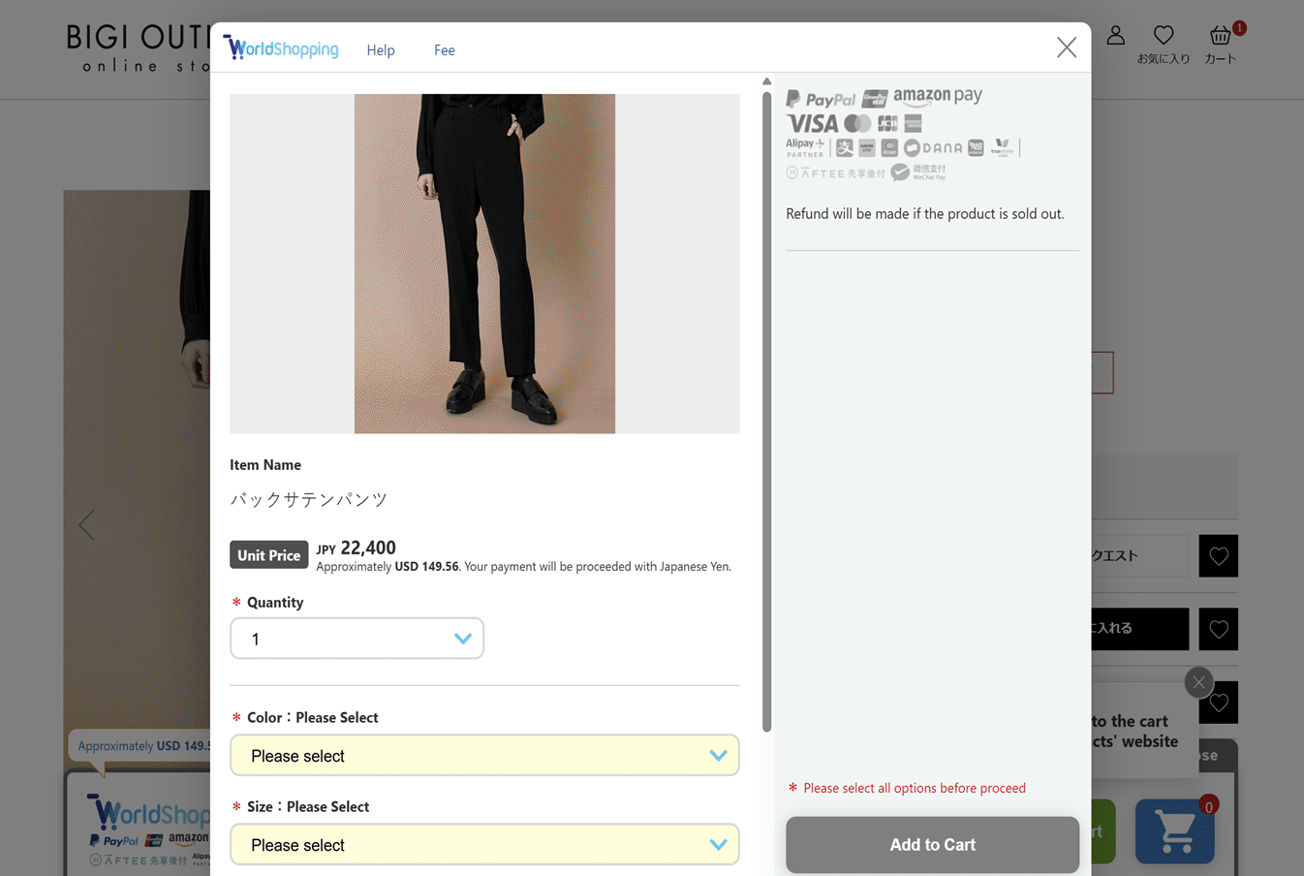This screenshot has width=1304, height=876.
Task: Click the blue floating cart icon
Action: 1174,831
